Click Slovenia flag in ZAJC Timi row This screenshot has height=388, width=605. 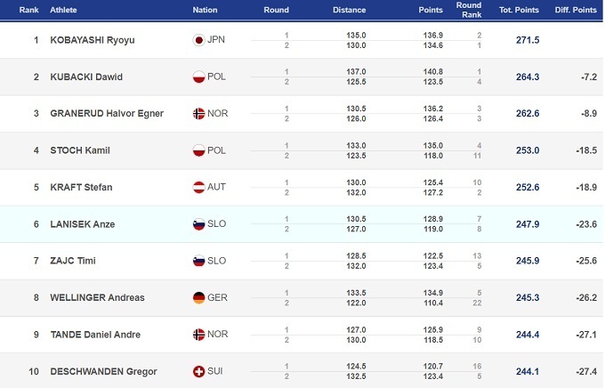coord(199,261)
